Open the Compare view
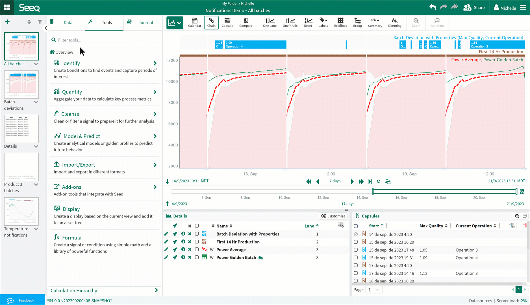Viewport: 530px width, 305px height. [x=246, y=23]
